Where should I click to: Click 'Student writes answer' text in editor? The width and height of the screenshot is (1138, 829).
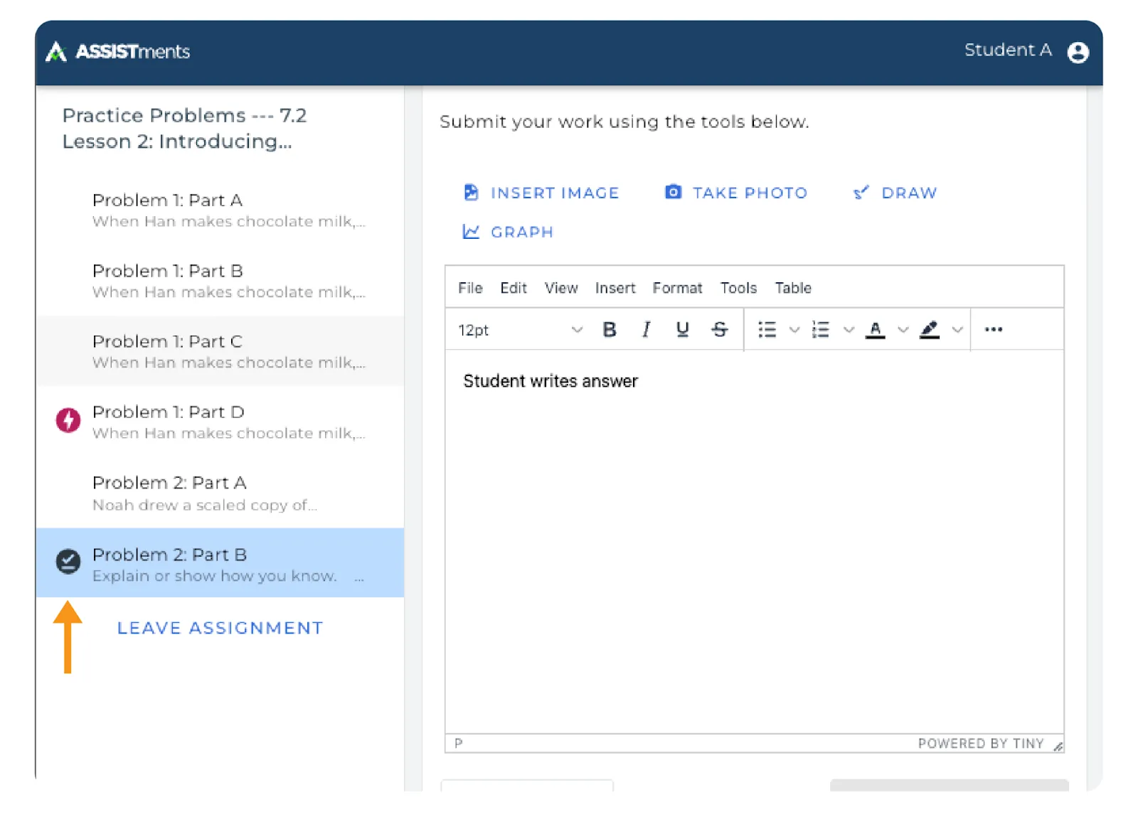coord(551,381)
